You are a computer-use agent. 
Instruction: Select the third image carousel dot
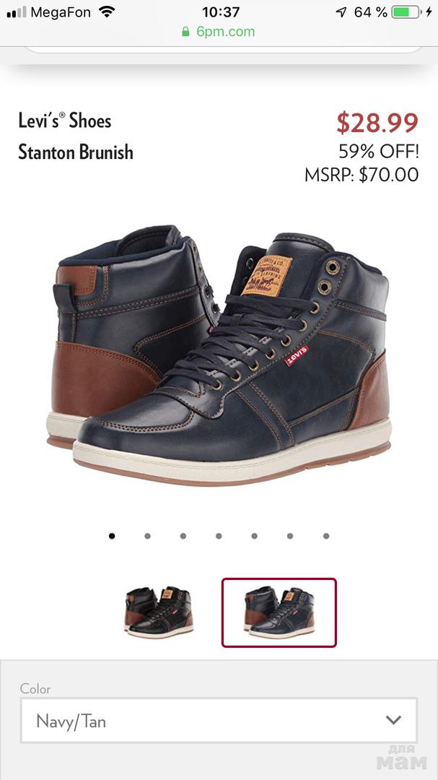tap(183, 536)
